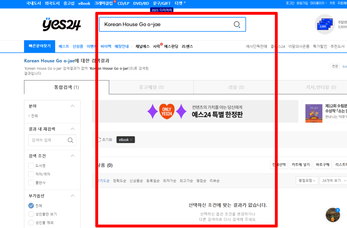The image size is (347, 228).
Task: Switch to the 리뷰 (0) tab
Action: pyautogui.click(x=236, y=87)
